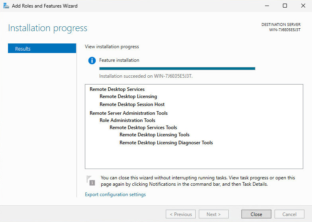Open Export configuration settings link
Image resolution: width=312 pixels, height=222 pixels.
(x=115, y=194)
